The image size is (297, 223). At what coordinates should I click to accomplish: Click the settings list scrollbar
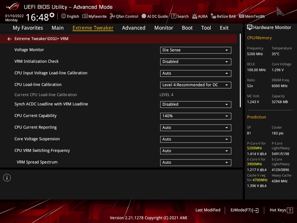point(240,71)
